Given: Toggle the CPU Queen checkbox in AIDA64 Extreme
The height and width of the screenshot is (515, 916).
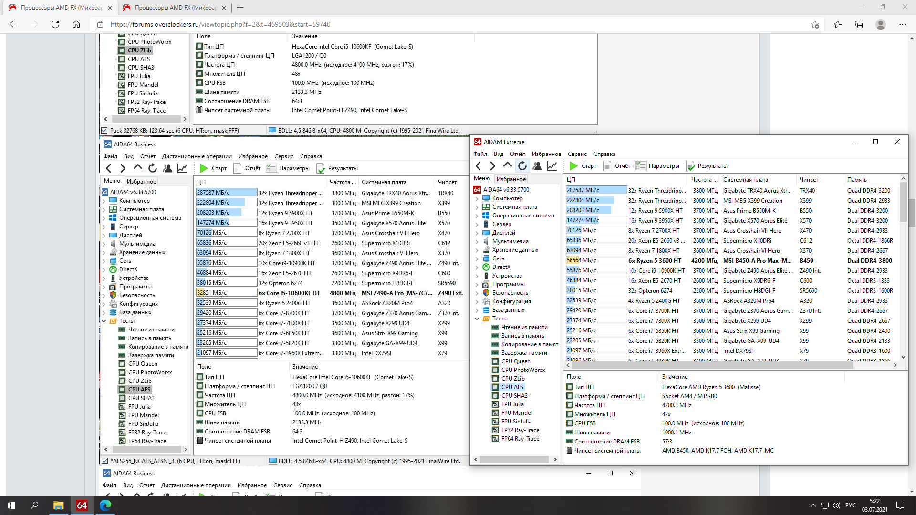Looking at the screenshot, I should point(495,361).
